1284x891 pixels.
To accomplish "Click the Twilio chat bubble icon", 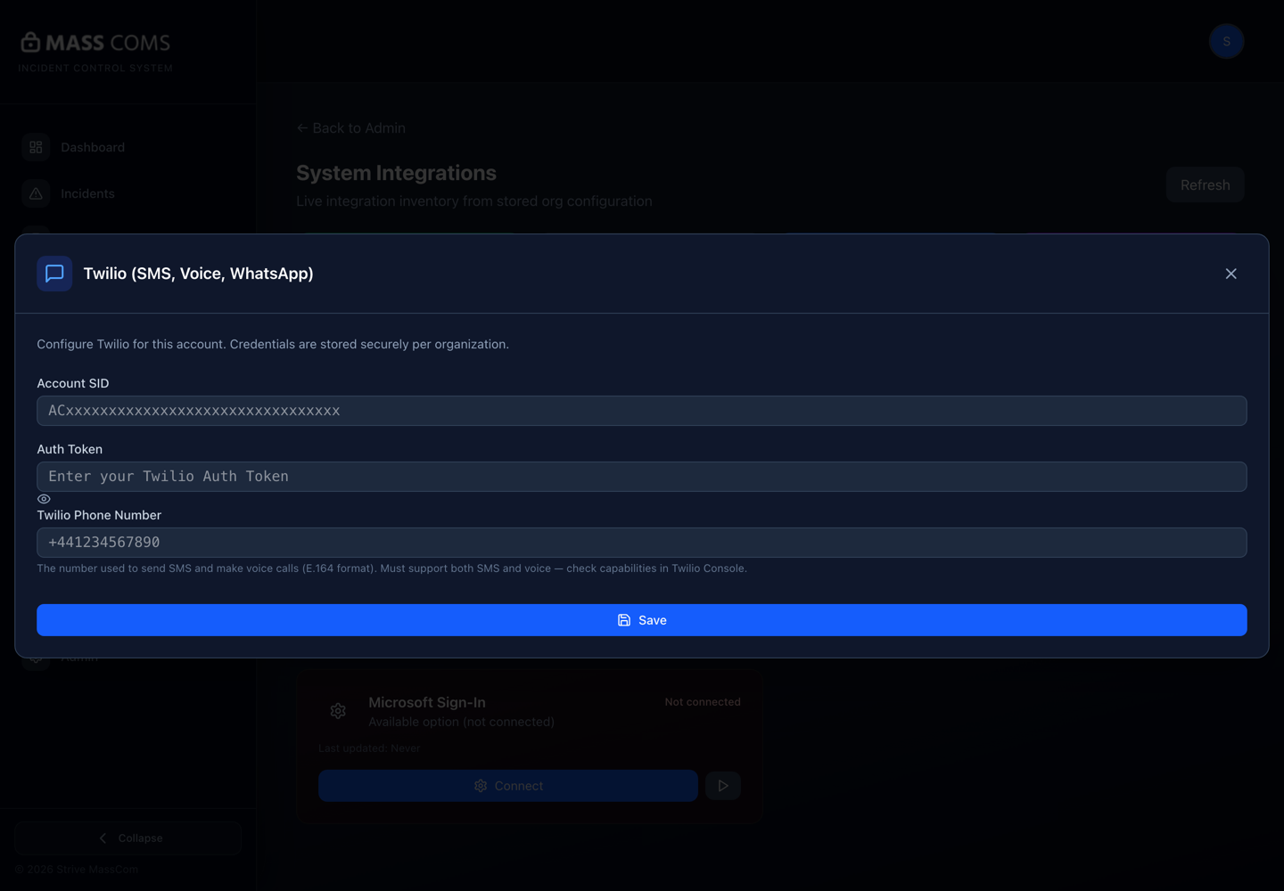I will click(x=54, y=274).
